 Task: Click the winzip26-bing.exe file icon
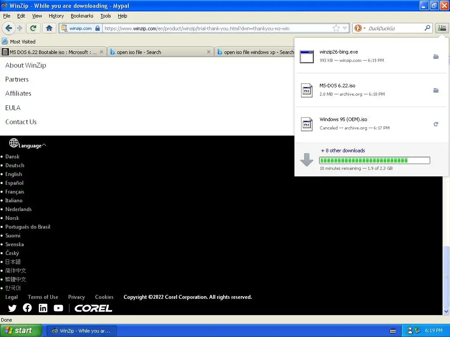point(306,57)
